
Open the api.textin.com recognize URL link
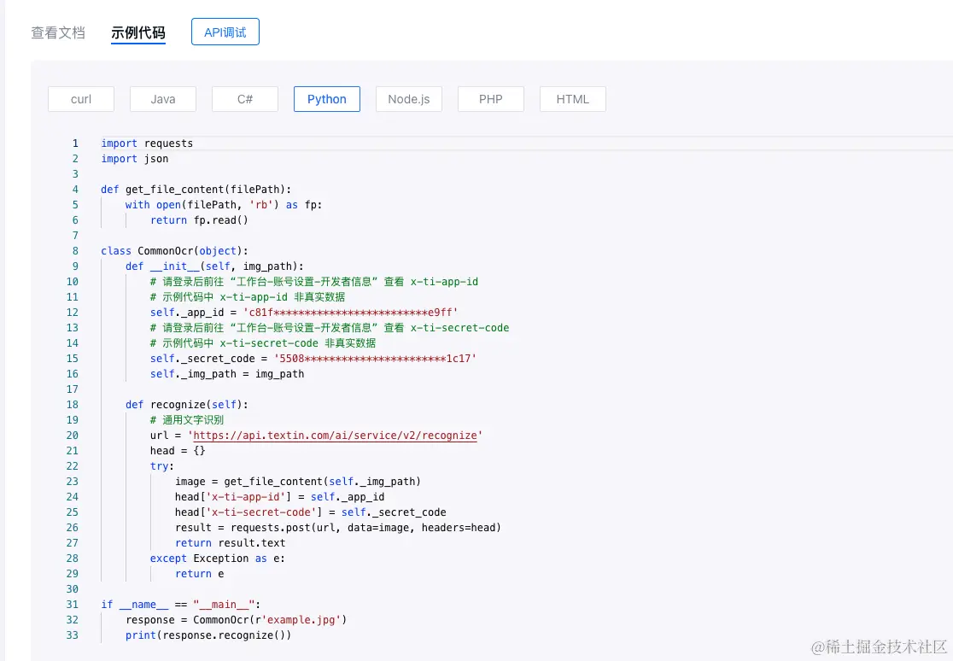(x=335, y=436)
